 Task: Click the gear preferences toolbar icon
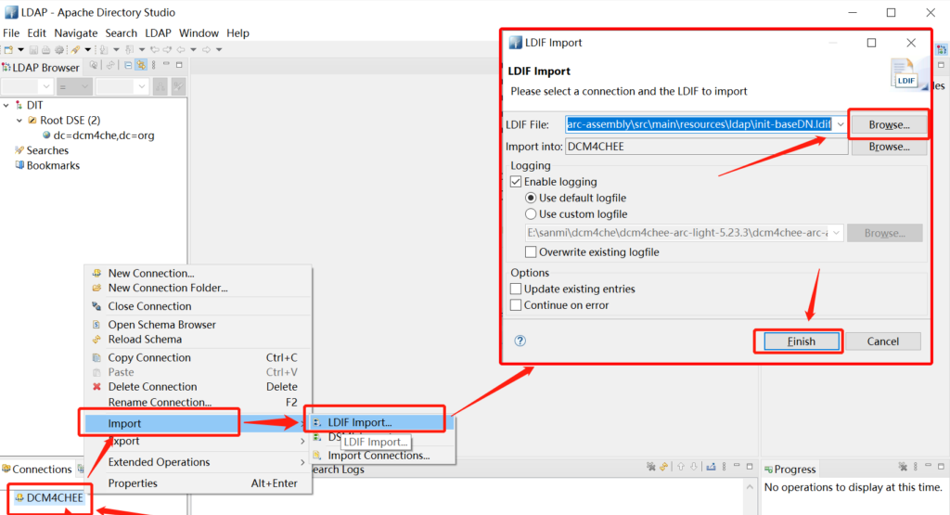59,50
